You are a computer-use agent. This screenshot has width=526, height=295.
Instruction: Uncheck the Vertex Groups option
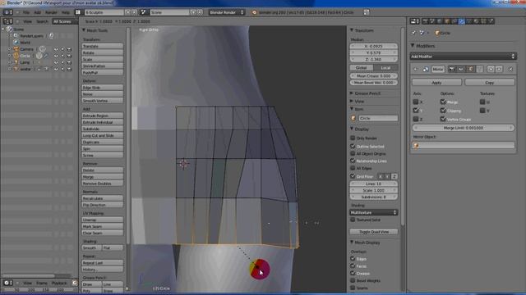[x=443, y=119]
